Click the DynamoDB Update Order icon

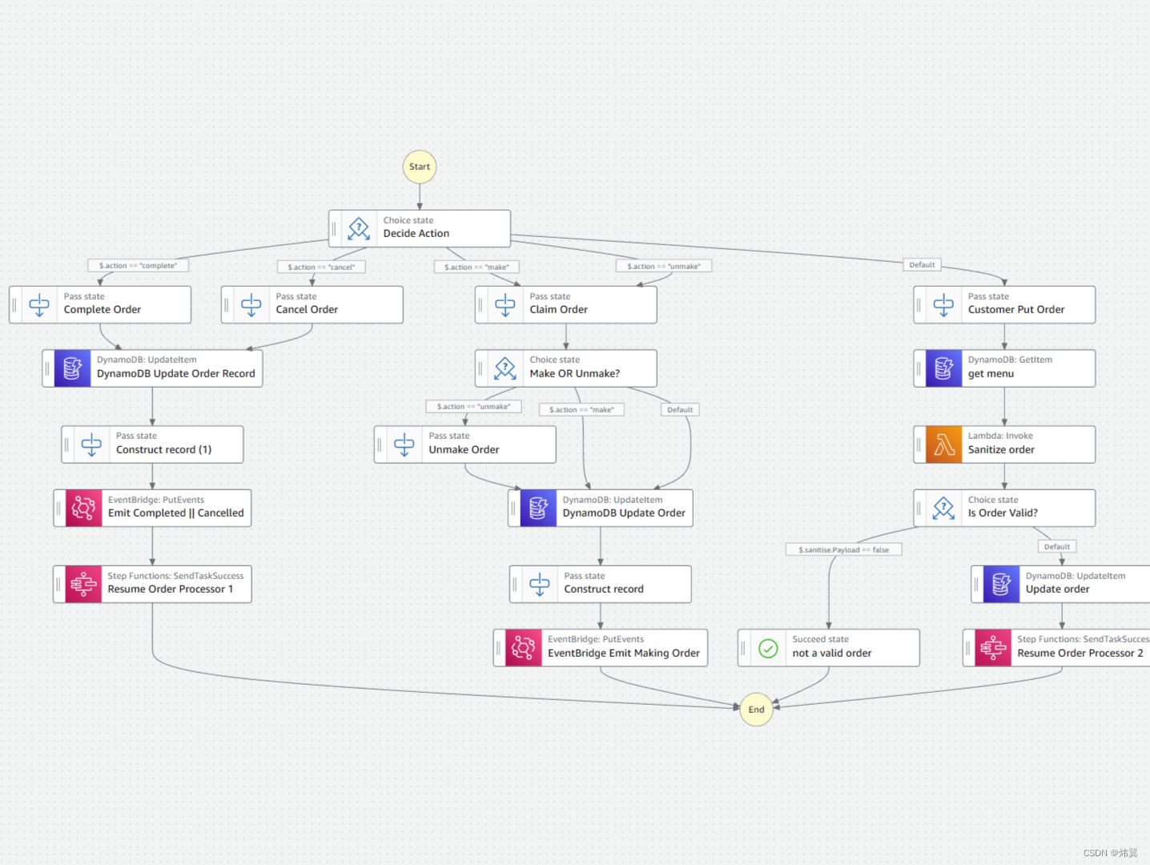point(538,508)
